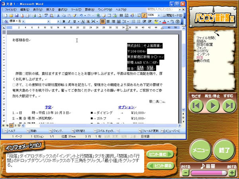Run spelling and grammar check icon
This screenshot has height=179, width=239.
click(x=46, y=16)
